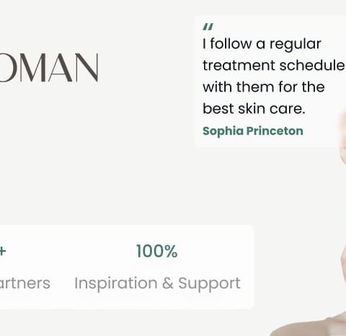The width and height of the screenshot is (346, 336).
Task: Click the word 'Princeton' in author name
Action: pyautogui.click(x=275, y=131)
